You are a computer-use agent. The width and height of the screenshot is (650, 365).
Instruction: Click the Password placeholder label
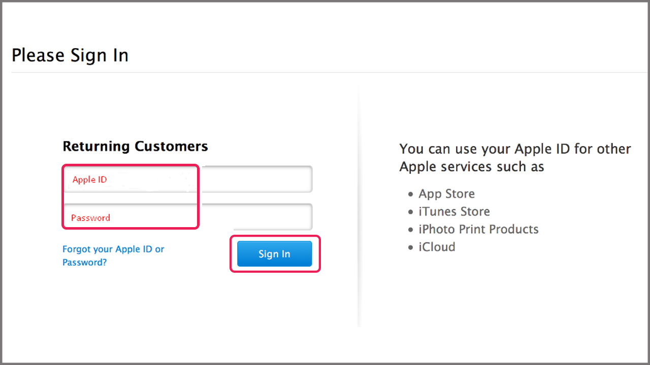(x=90, y=217)
